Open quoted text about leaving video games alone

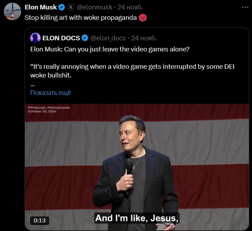point(110,49)
